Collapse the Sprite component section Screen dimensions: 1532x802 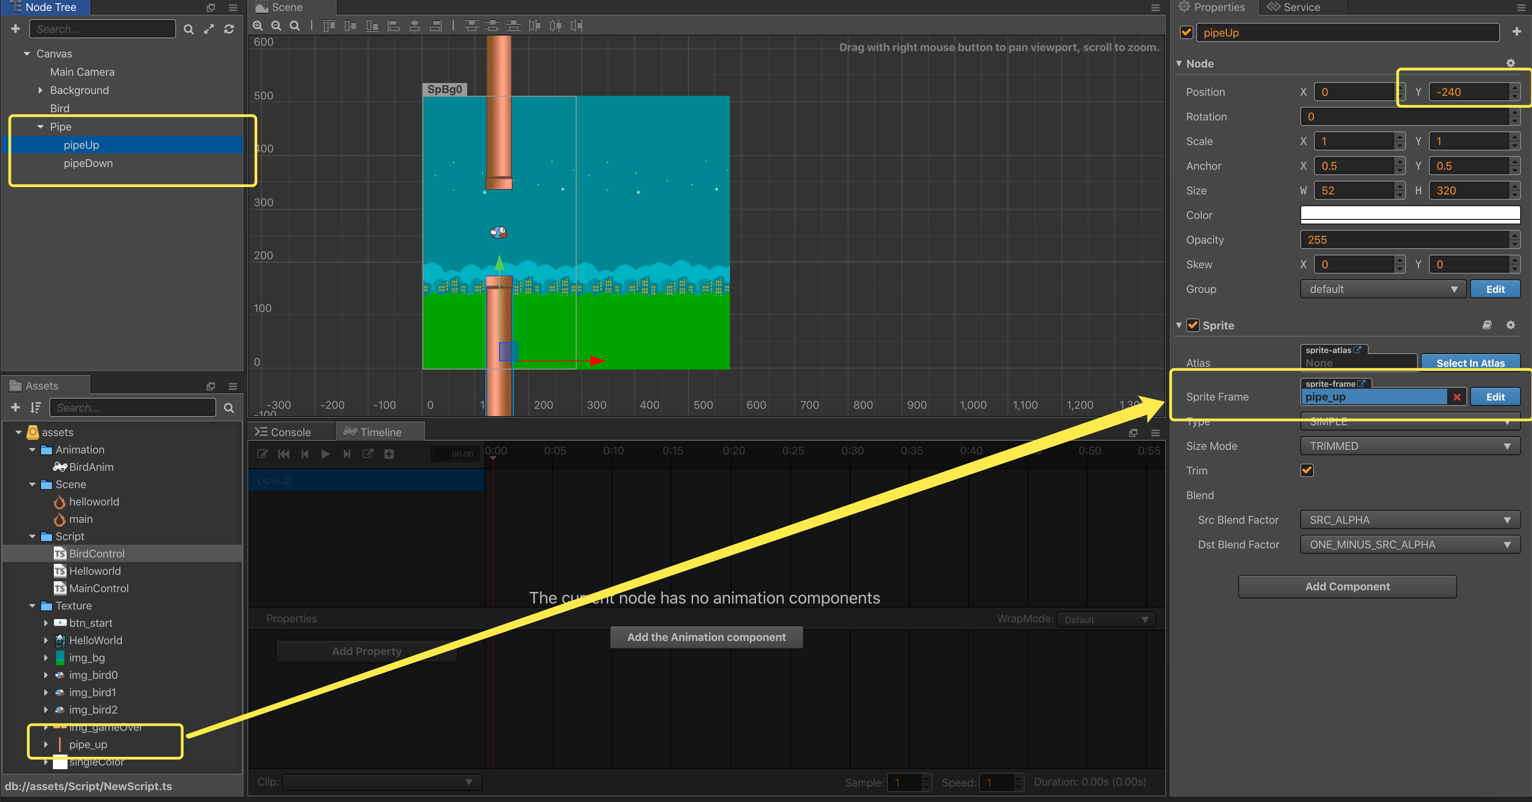coord(1179,325)
